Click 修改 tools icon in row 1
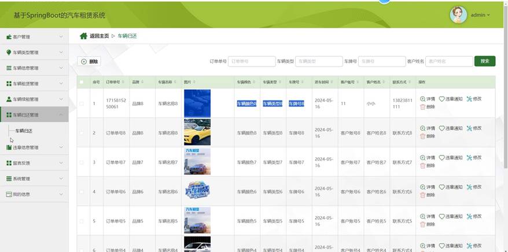508x252 pixels. [x=469, y=99]
